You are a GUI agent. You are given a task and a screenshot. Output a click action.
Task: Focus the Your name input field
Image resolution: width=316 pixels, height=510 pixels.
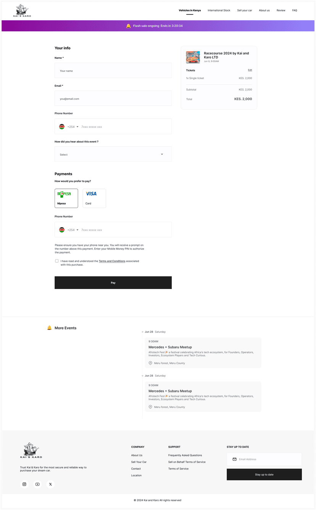tap(113, 71)
